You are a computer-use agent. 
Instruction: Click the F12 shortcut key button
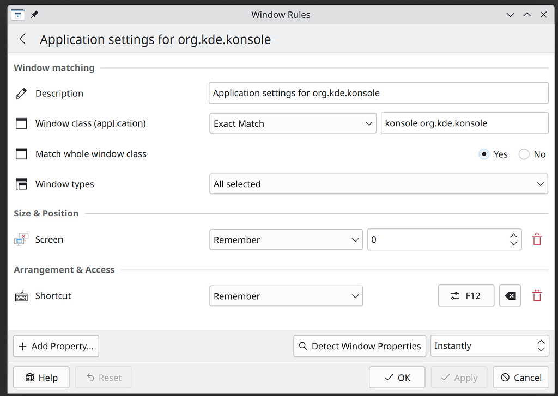point(466,296)
